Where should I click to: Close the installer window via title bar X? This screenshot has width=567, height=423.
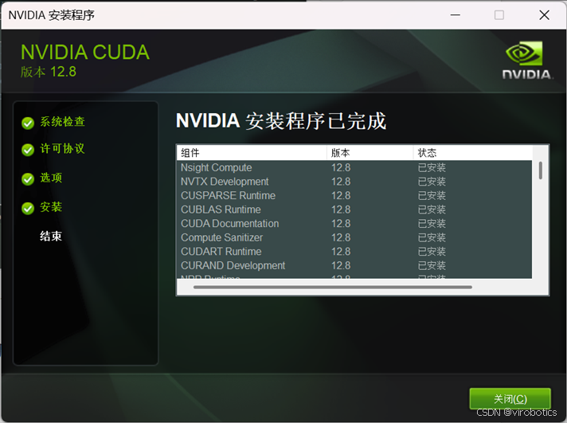pos(544,15)
